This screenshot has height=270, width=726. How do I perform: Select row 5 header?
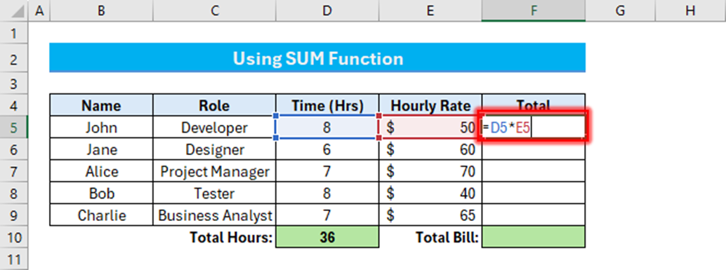[14, 127]
